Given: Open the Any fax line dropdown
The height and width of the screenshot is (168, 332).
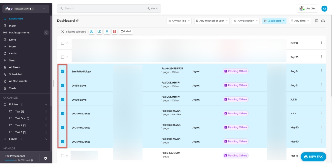Looking at the screenshot, I should pos(179,21).
